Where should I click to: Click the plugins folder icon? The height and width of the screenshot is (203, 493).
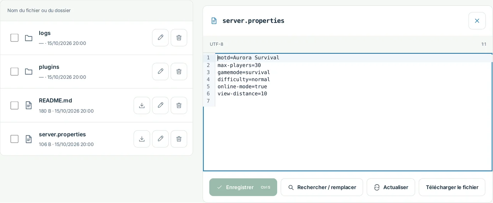29,72
